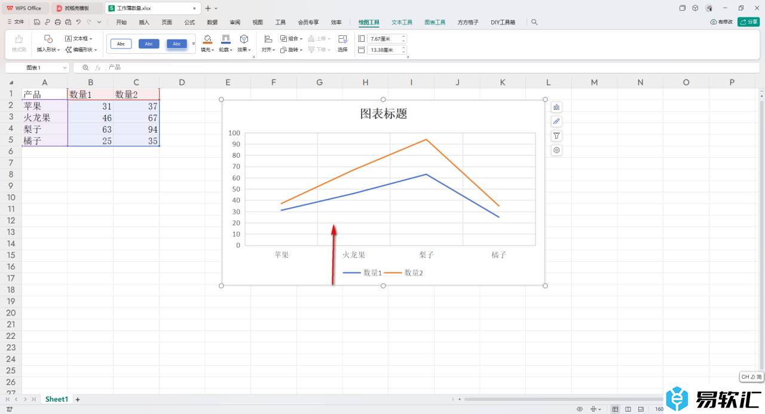Click the chart settings gear button
The height and width of the screenshot is (414, 765).
pyautogui.click(x=556, y=150)
